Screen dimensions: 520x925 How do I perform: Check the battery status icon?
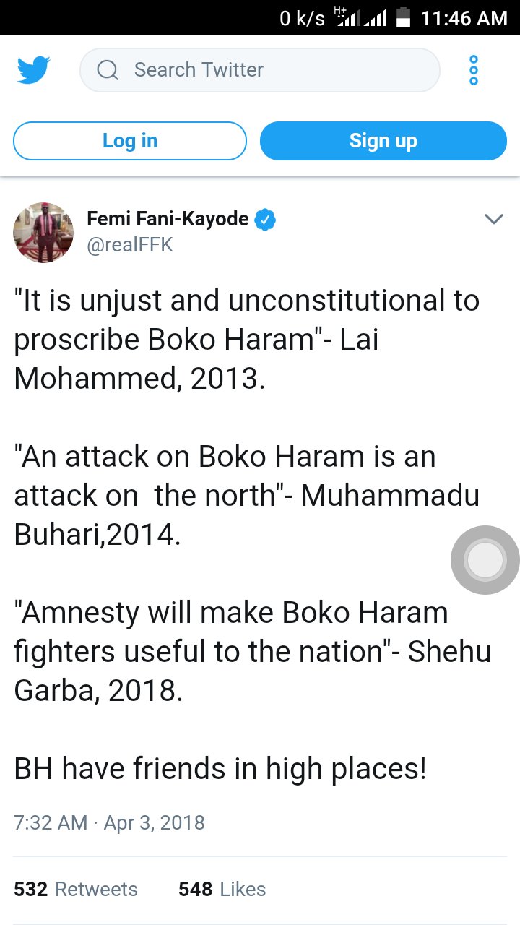tap(404, 17)
